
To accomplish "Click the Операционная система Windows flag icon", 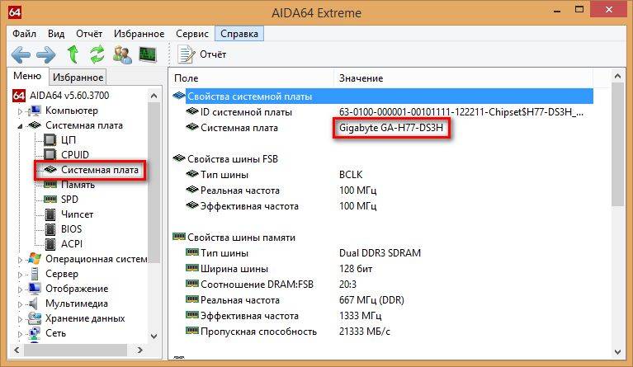I will click(x=35, y=259).
